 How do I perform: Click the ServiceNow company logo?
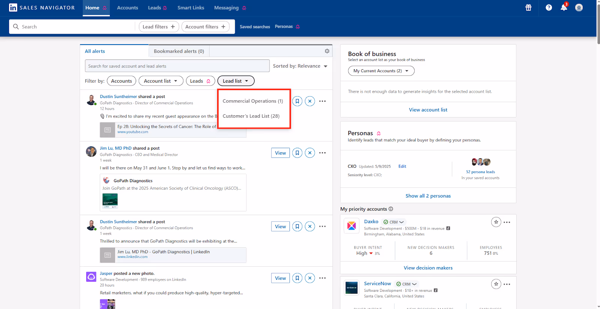[x=352, y=288]
